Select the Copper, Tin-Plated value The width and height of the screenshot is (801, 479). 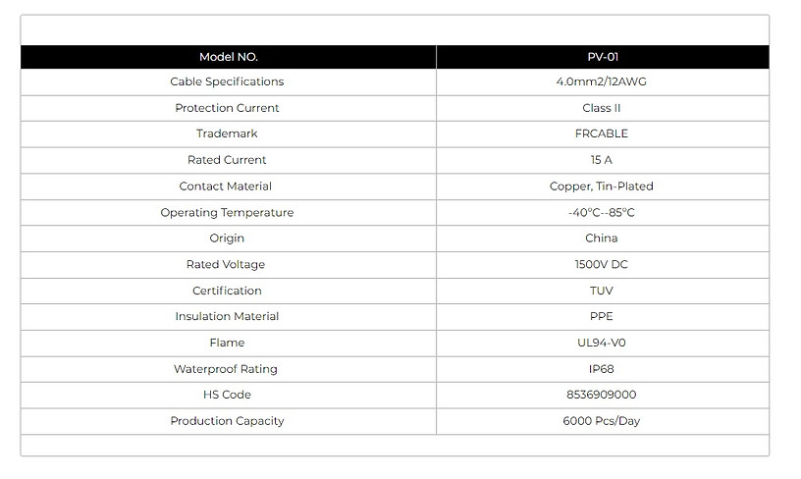coord(602,186)
